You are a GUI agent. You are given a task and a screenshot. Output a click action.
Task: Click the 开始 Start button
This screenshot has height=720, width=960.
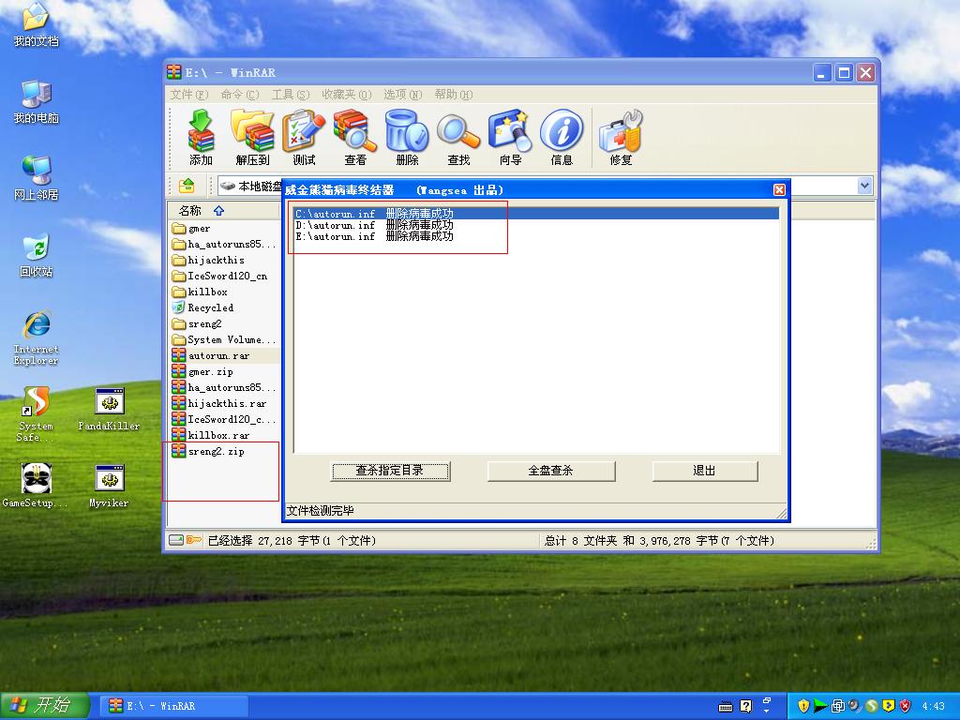pyautogui.click(x=44, y=705)
